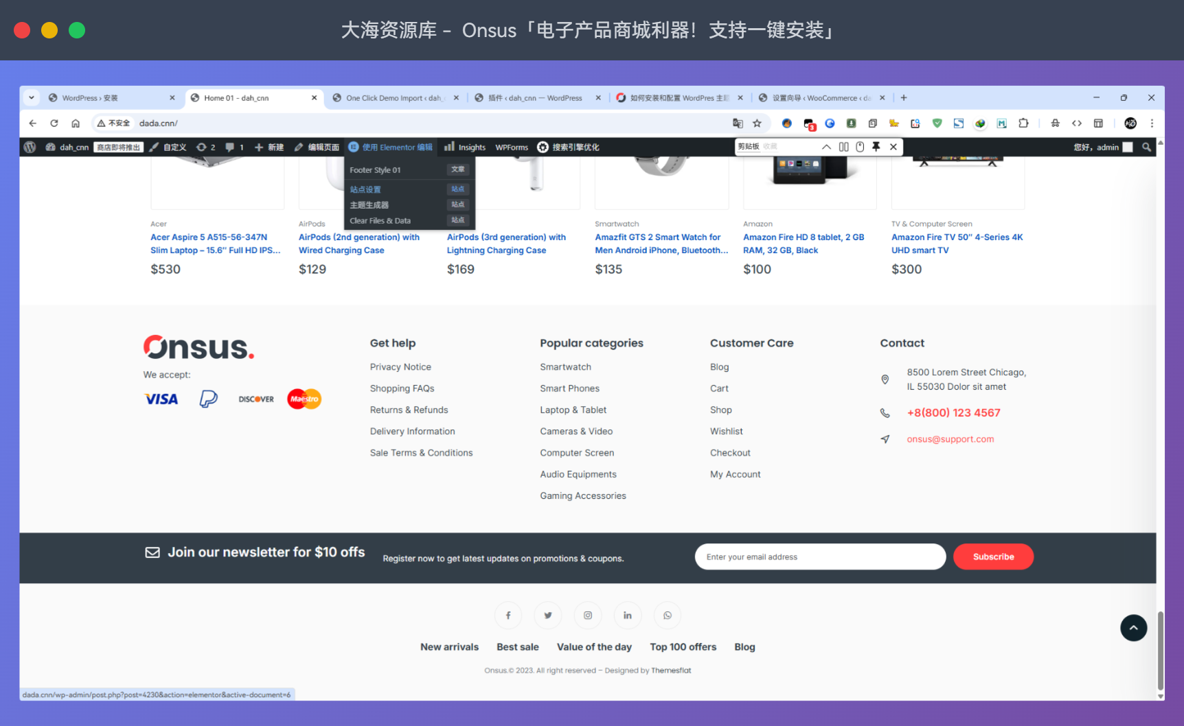Select Footer Style 01 in Elementor submenu
The image size is (1184, 726).
tap(376, 170)
